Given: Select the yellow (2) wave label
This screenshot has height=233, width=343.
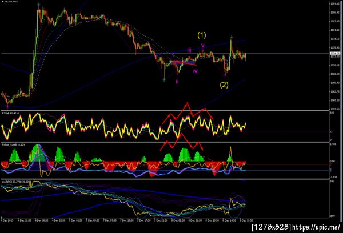Looking at the screenshot, I should [x=224, y=85].
